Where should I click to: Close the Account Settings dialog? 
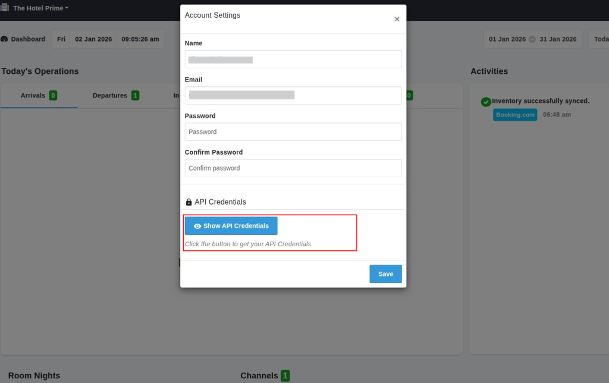(397, 19)
